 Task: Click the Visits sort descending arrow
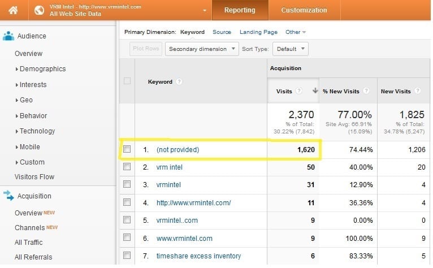point(314,91)
